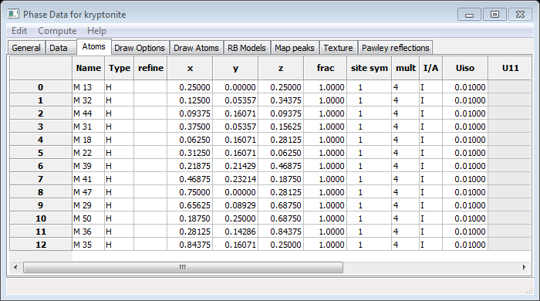
Task: Click the horizontal scrollbar thumb
Action: coord(183,267)
